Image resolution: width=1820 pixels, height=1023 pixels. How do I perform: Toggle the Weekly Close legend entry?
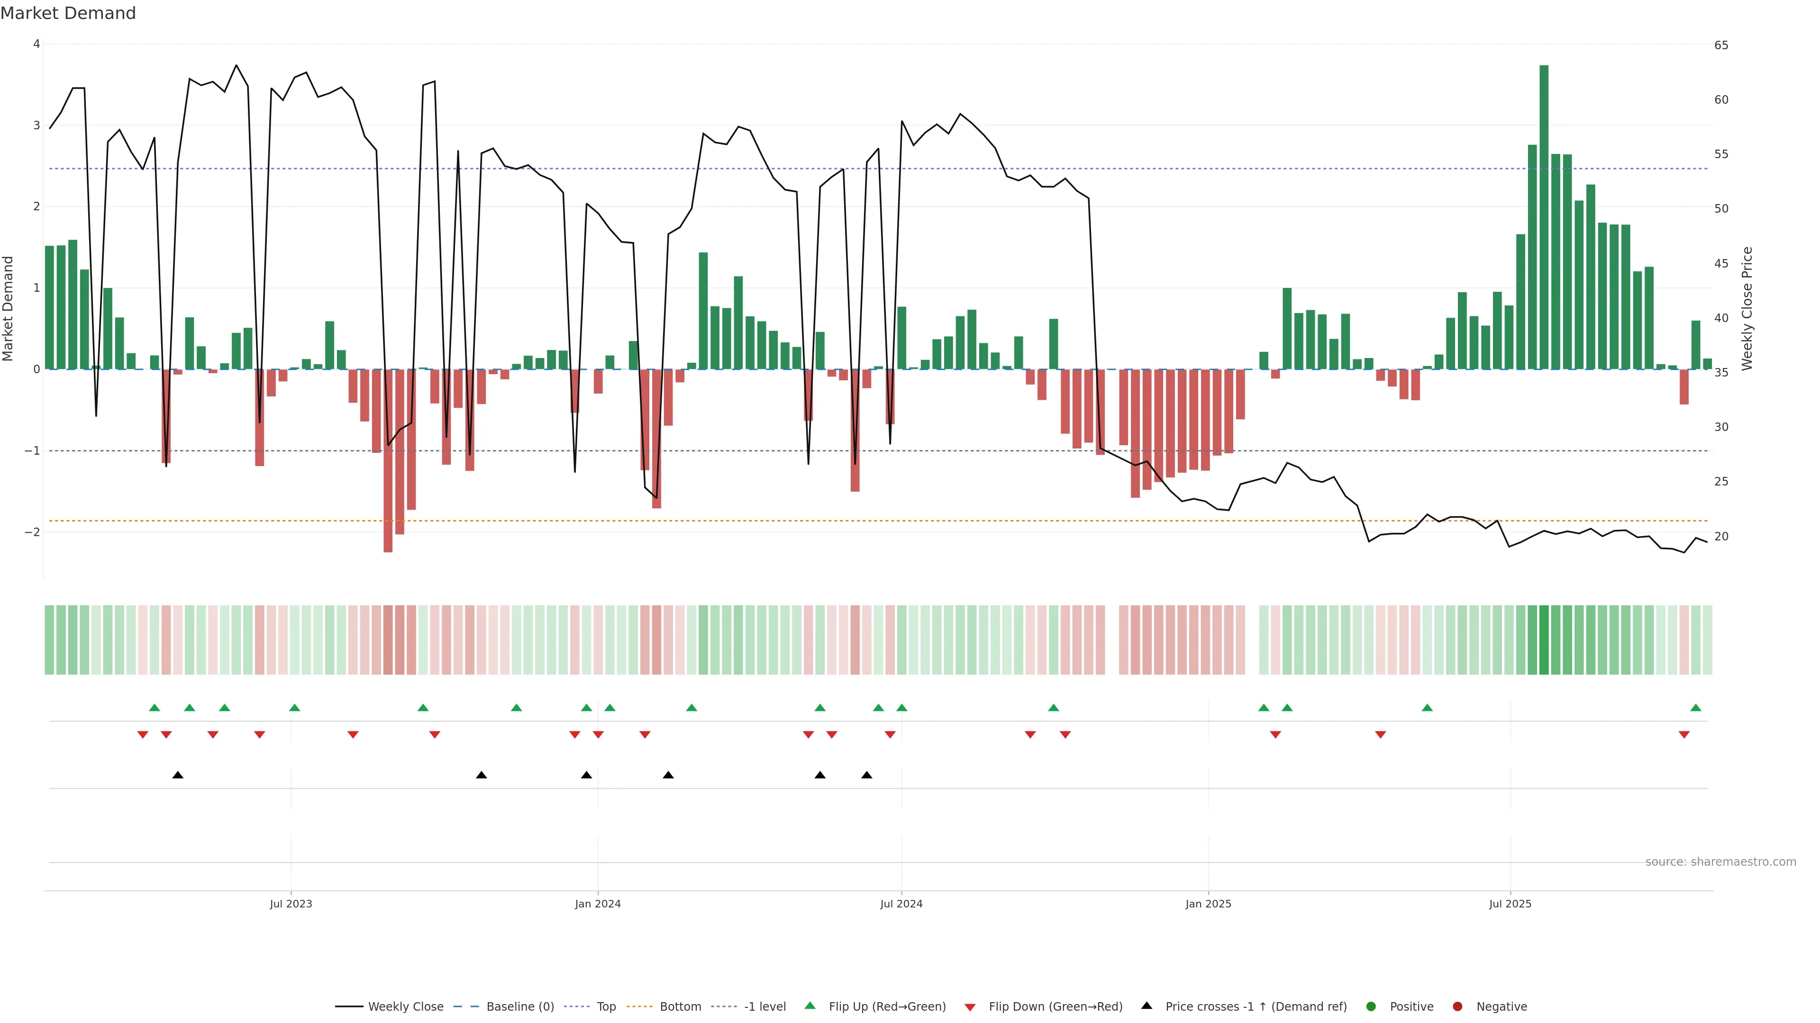pyautogui.click(x=406, y=1006)
